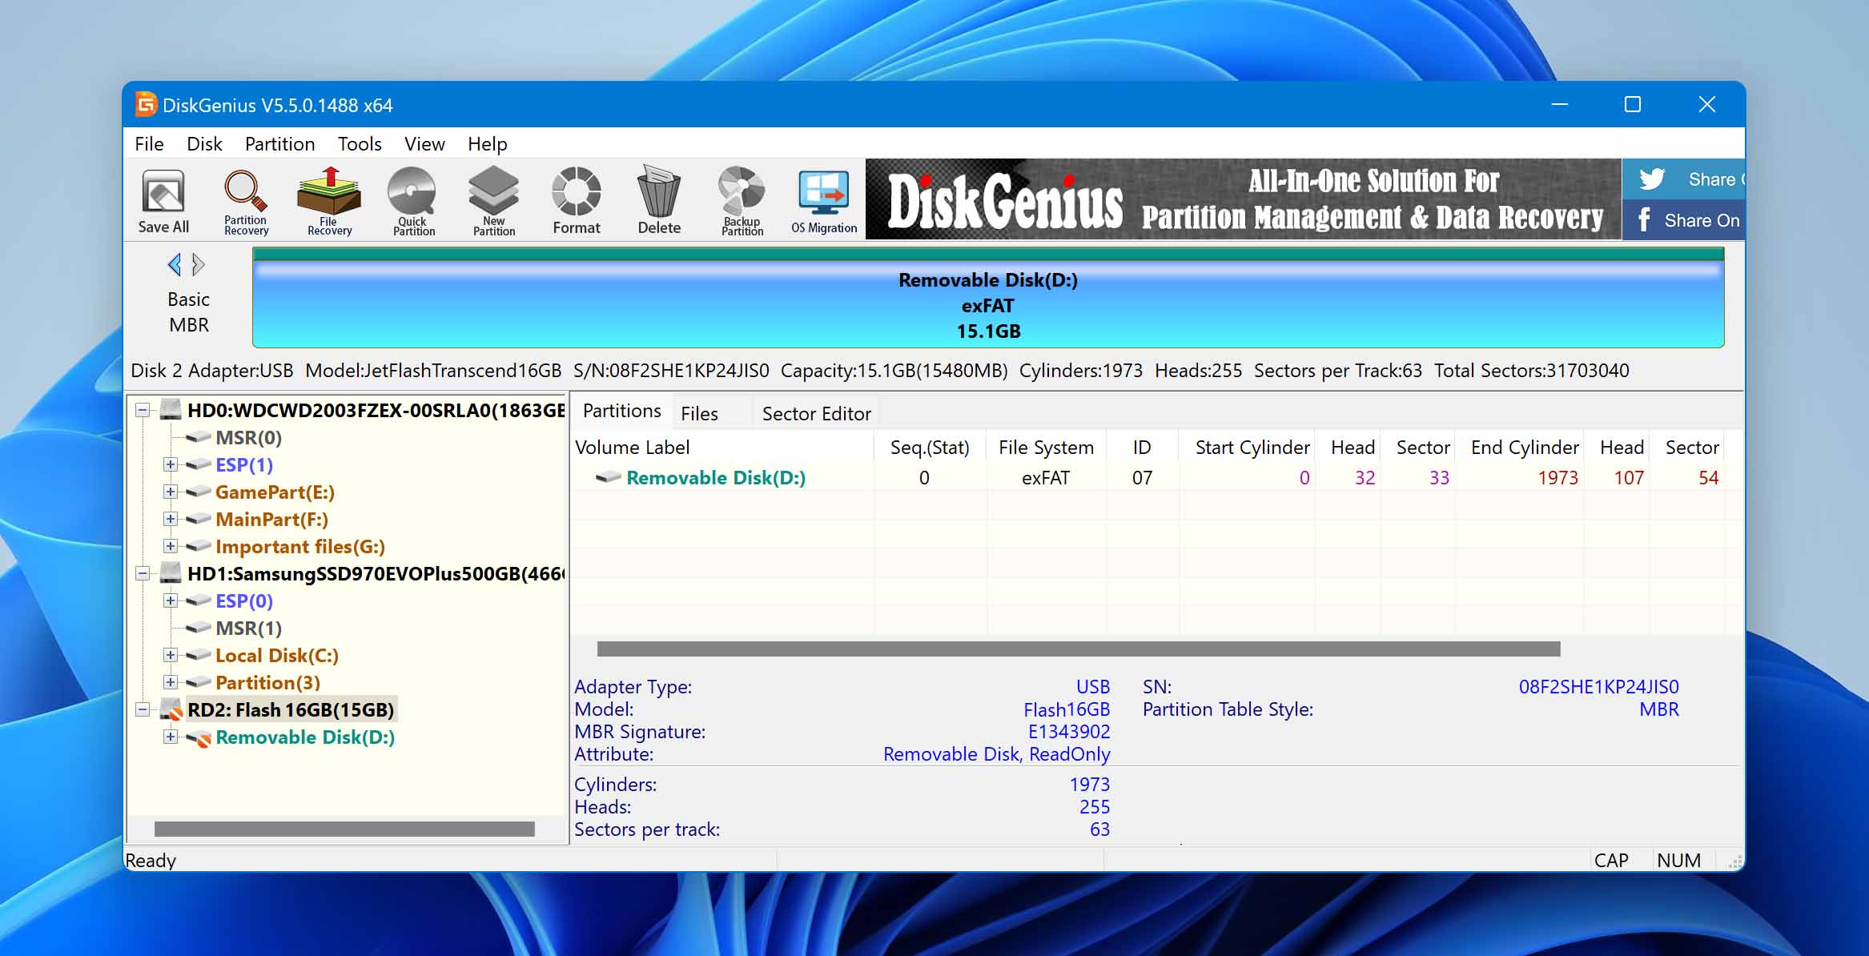
Task: Maximize the DiskGenius window
Action: click(x=1633, y=104)
